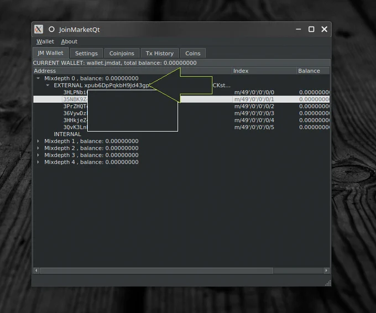The height and width of the screenshot is (313, 376).
Task: Click index value m/49'/0'/0'/0/3
Action: click(254, 113)
